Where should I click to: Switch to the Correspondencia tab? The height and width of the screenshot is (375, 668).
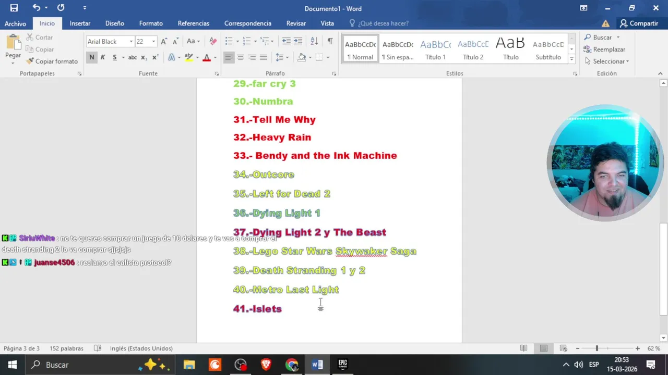pyautogui.click(x=248, y=23)
